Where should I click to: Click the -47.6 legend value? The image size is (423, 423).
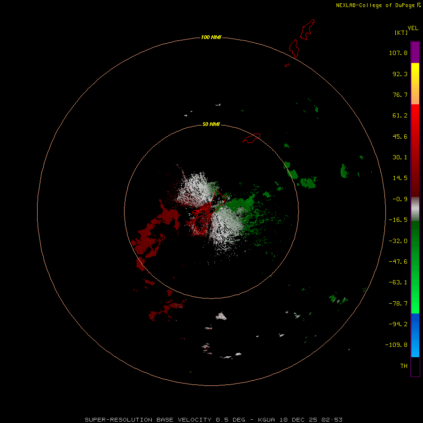(x=398, y=262)
